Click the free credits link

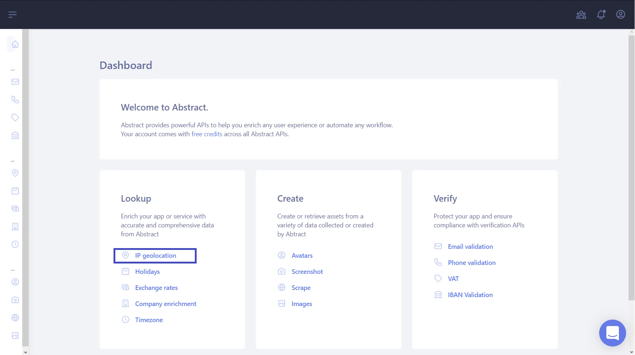tap(207, 134)
